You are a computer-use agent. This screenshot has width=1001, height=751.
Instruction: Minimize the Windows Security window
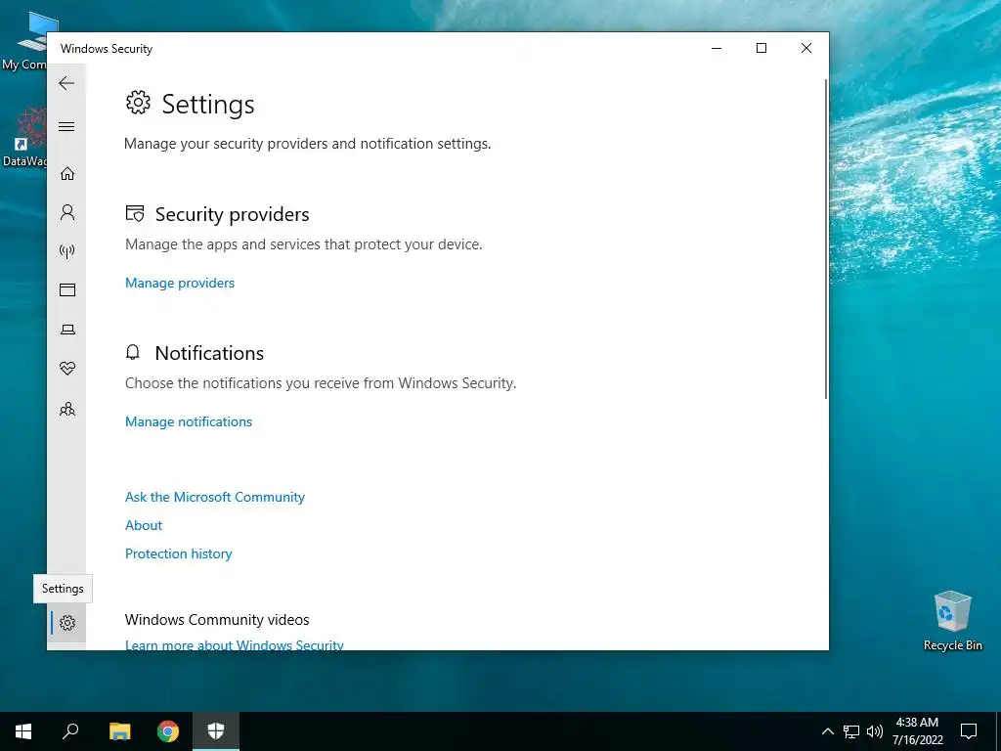pos(717,48)
